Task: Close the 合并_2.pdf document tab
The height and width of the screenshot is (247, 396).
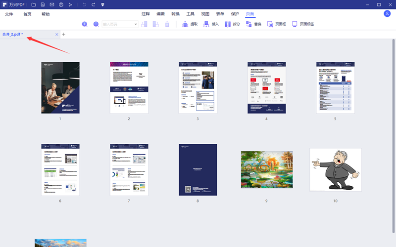Action: (x=57, y=35)
